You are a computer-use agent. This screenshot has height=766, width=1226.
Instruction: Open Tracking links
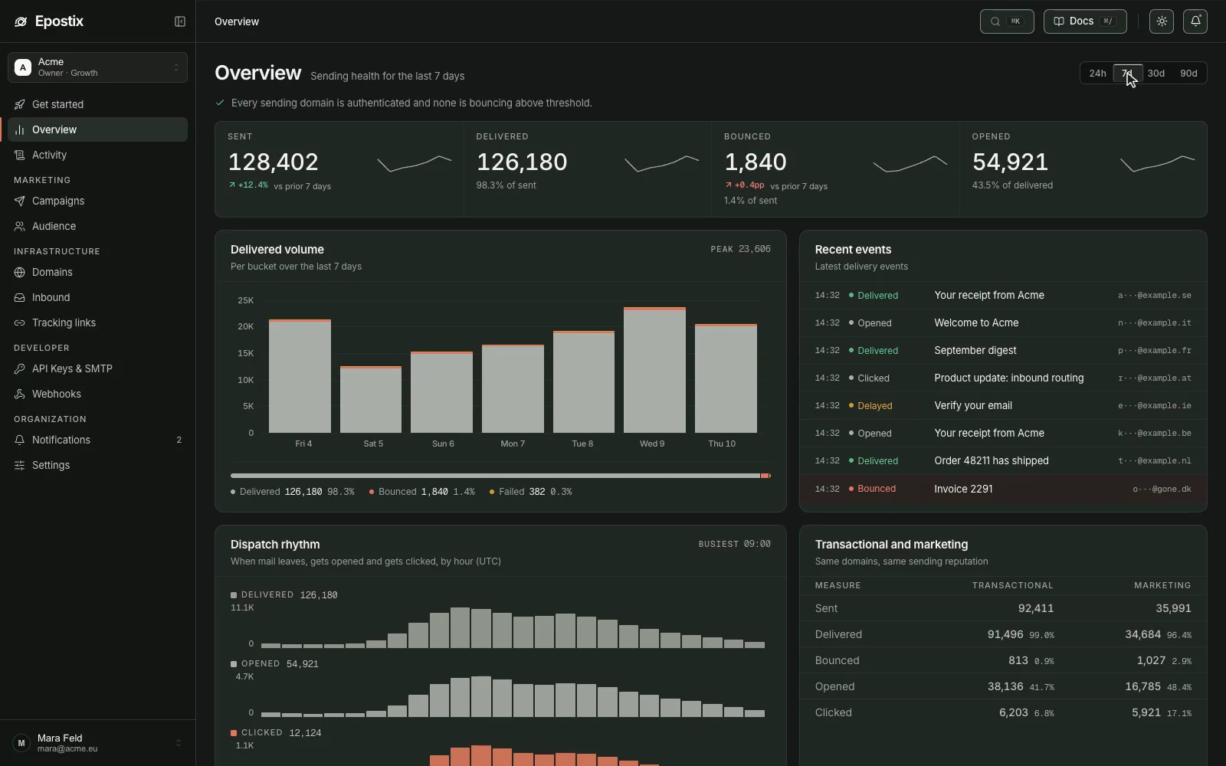(x=97, y=322)
